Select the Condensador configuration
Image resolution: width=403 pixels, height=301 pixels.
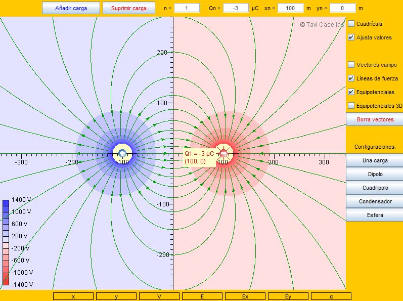pos(374,201)
